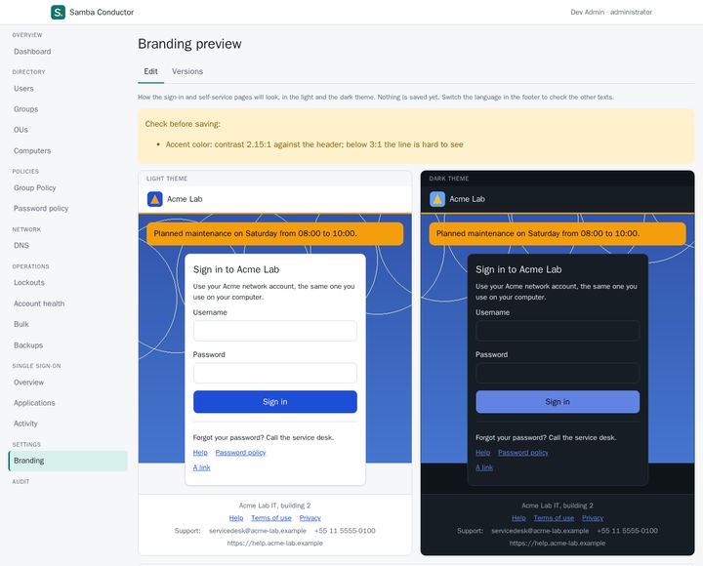
Task: Click Help link in dark theme sign-in card
Action: 483,453
